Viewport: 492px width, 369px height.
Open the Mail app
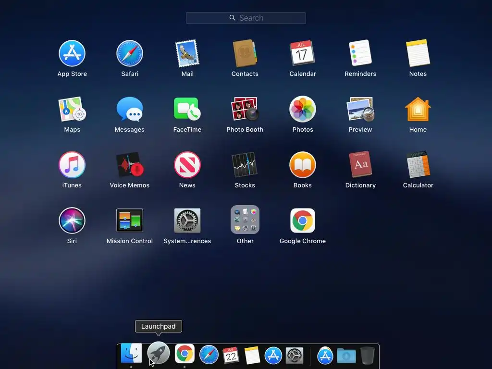[x=187, y=53]
